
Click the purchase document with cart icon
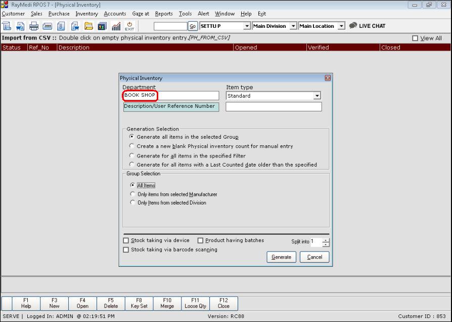(75, 26)
